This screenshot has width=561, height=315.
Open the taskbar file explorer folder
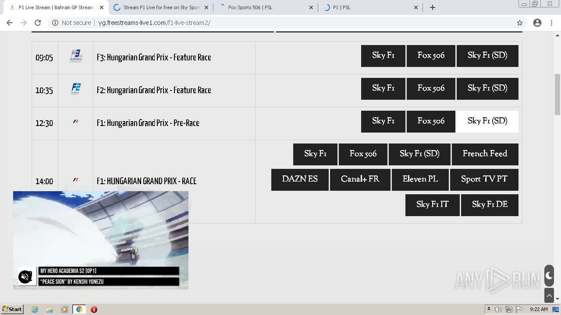[50, 309]
